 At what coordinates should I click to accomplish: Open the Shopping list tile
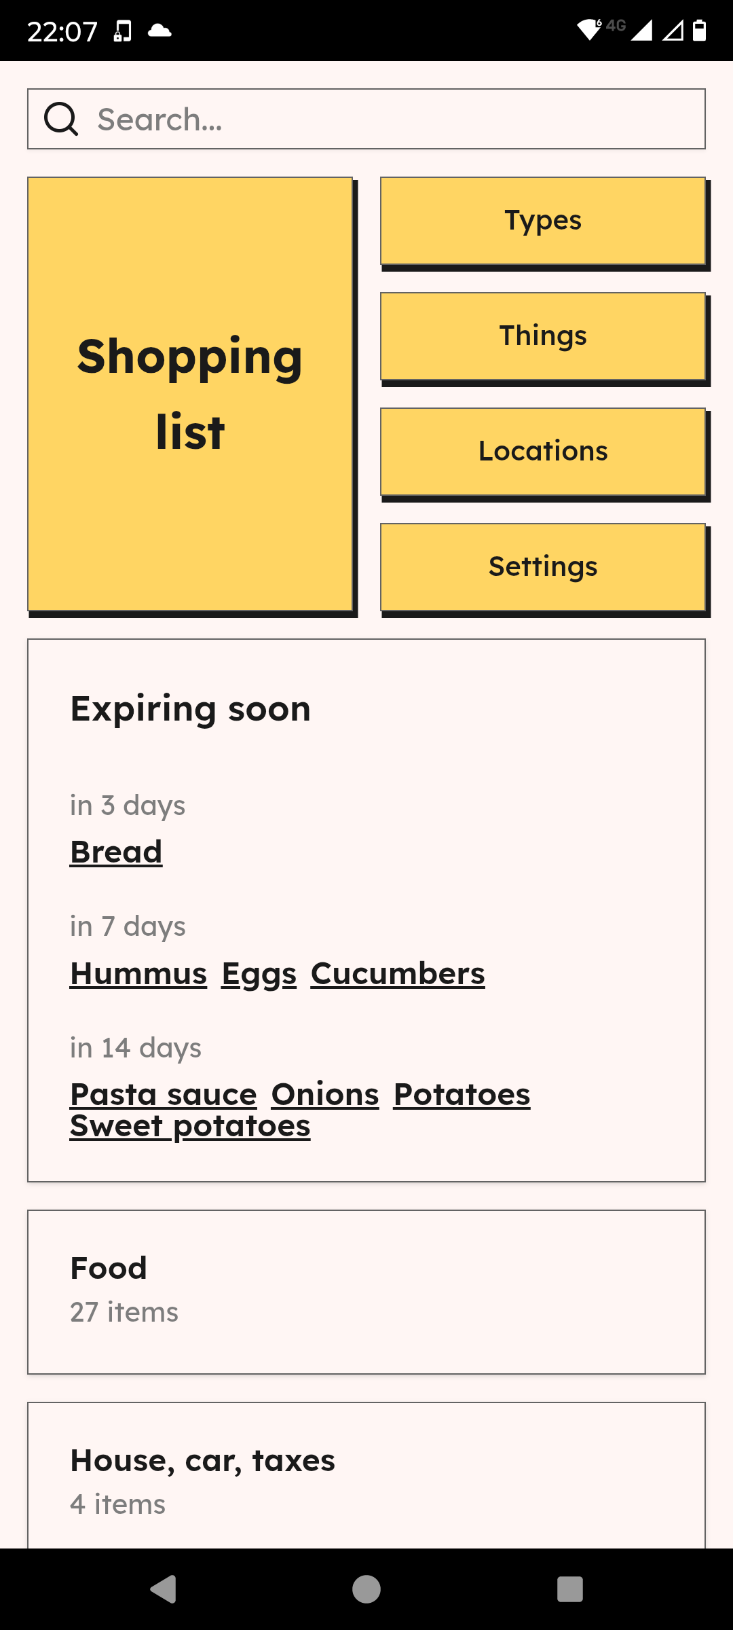190,394
